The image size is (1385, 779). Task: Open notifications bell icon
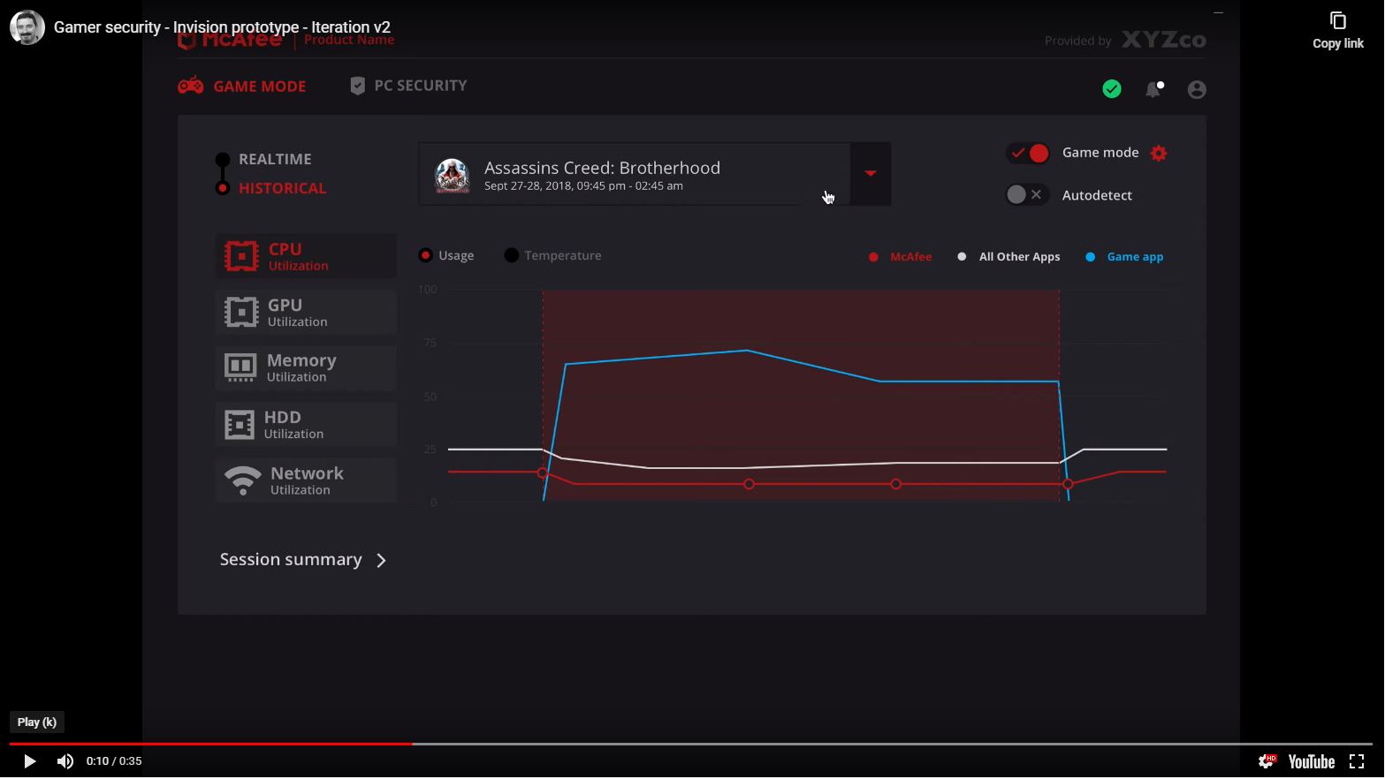pos(1153,89)
